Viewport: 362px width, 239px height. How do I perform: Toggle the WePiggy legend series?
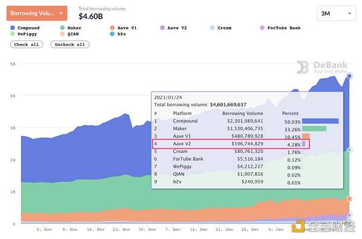click(24, 34)
